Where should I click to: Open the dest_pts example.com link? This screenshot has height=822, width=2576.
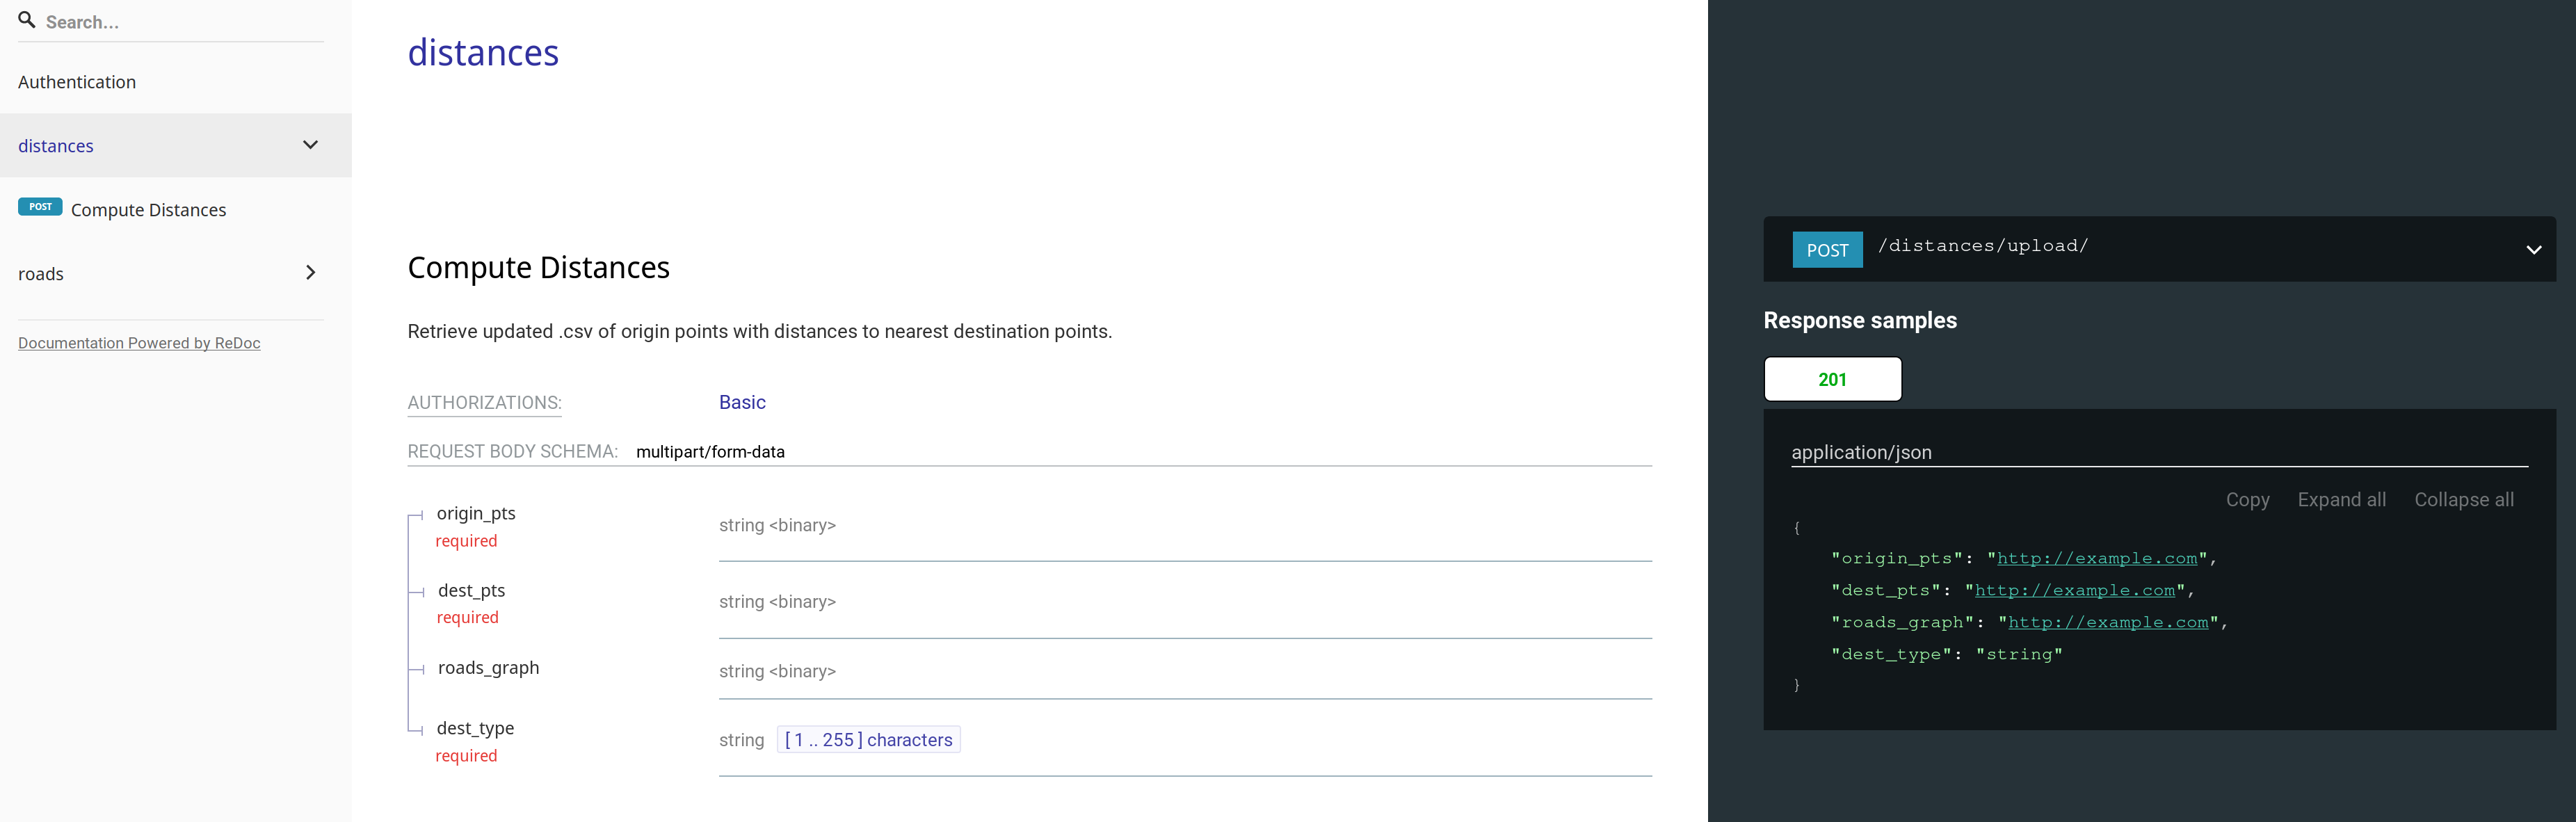tap(2075, 591)
